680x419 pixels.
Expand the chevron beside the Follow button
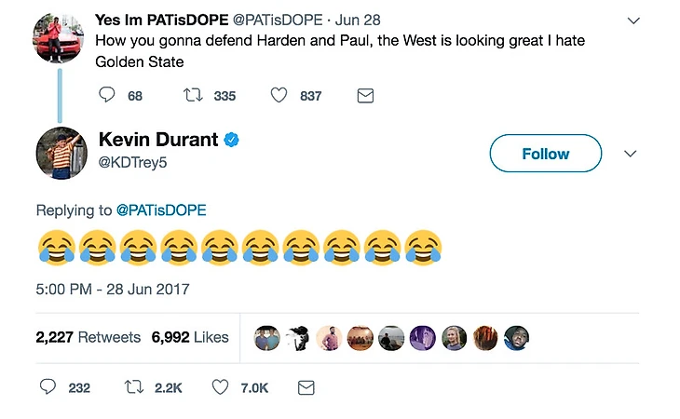pos(630,154)
